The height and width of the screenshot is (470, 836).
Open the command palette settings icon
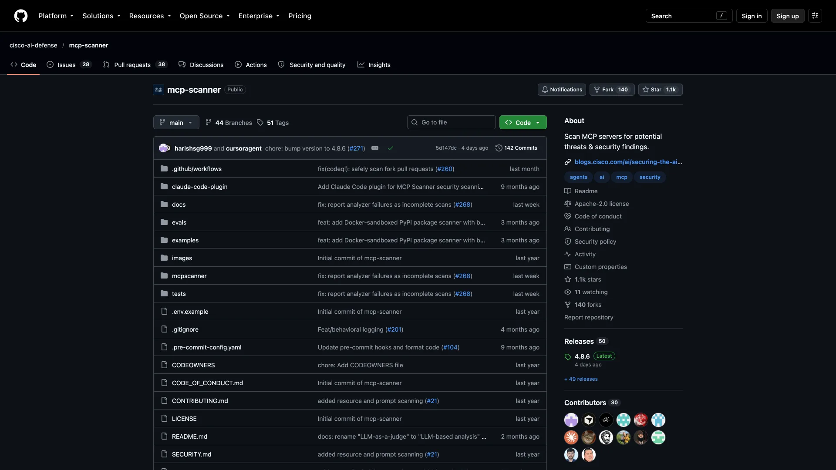pyautogui.click(x=815, y=16)
